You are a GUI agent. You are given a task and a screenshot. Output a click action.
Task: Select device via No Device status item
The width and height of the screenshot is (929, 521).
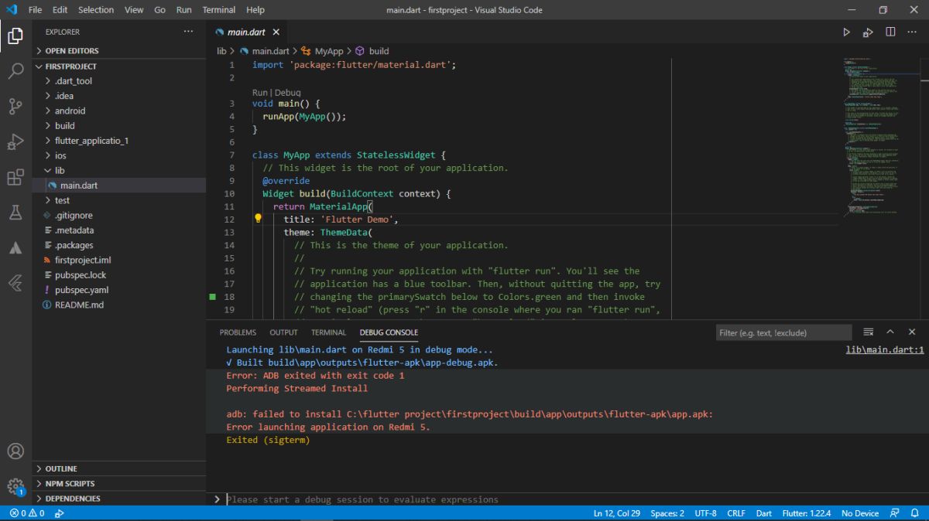click(x=860, y=513)
